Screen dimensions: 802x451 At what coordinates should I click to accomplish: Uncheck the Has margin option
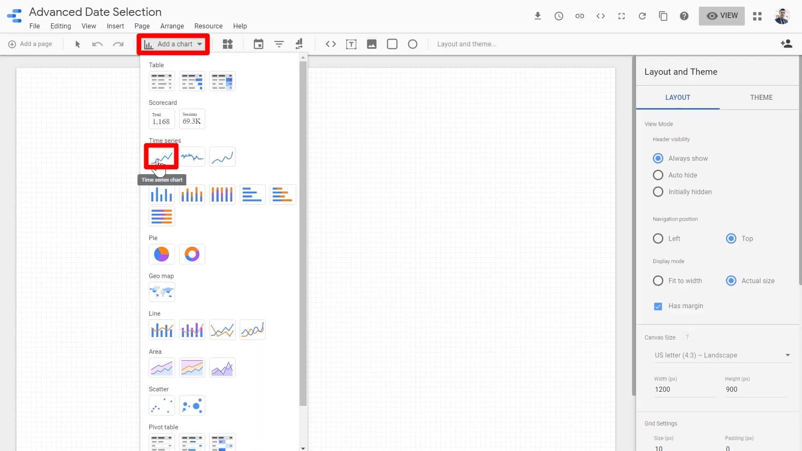click(658, 306)
